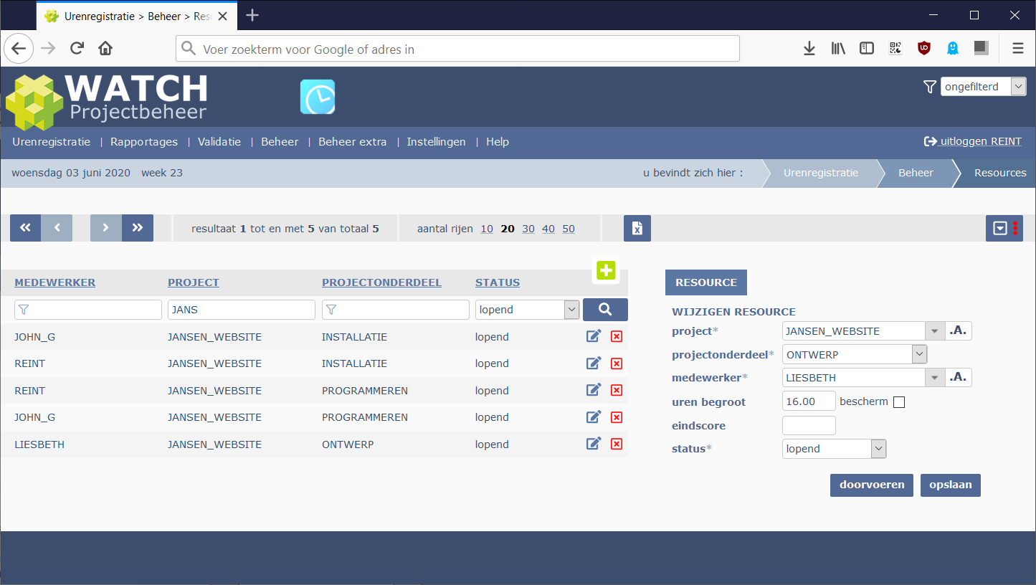This screenshot has width=1036, height=585.
Task: Open the Validatie menu
Action: [x=219, y=142]
